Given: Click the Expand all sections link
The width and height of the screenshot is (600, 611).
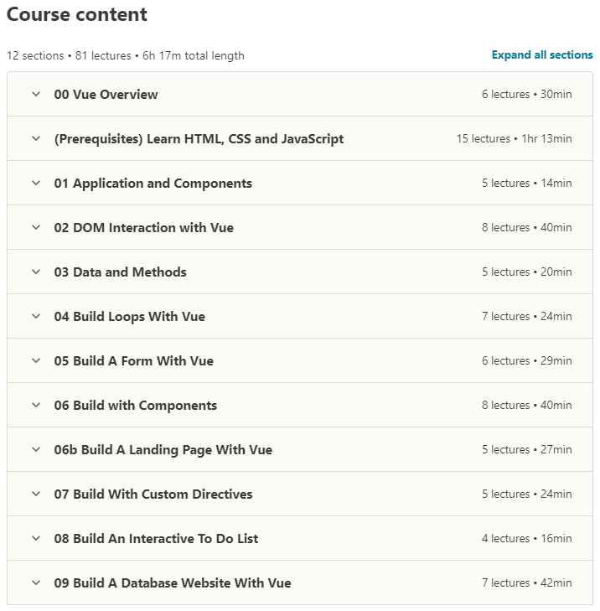Looking at the screenshot, I should tap(542, 55).
